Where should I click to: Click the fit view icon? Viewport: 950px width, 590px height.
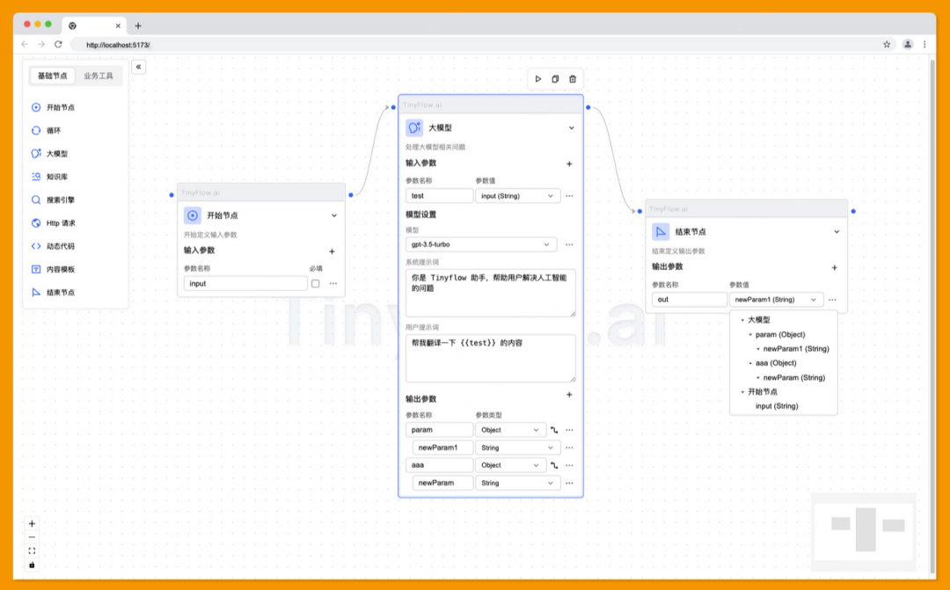tap(33, 550)
